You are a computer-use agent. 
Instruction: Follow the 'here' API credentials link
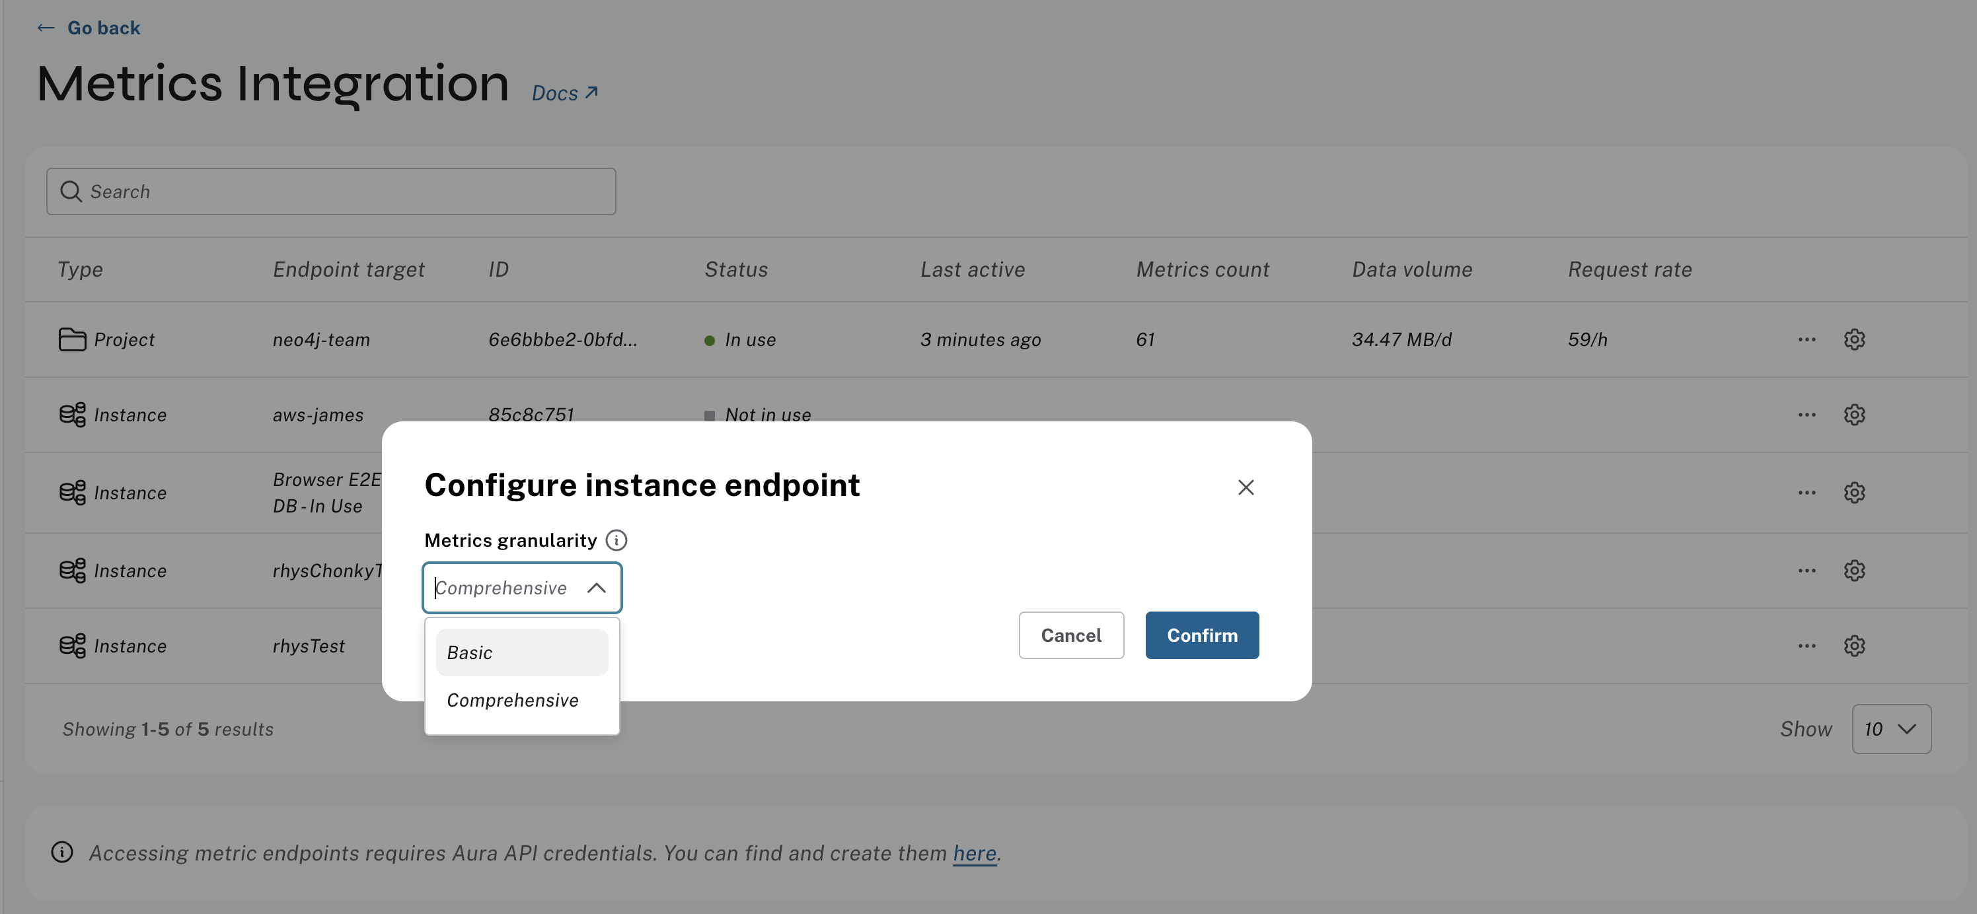pyautogui.click(x=975, y=853)
